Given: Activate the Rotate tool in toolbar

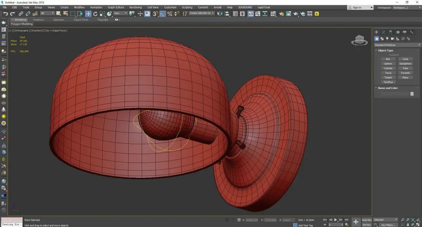Looking at the screenshot, I should [x=95, y=14].
